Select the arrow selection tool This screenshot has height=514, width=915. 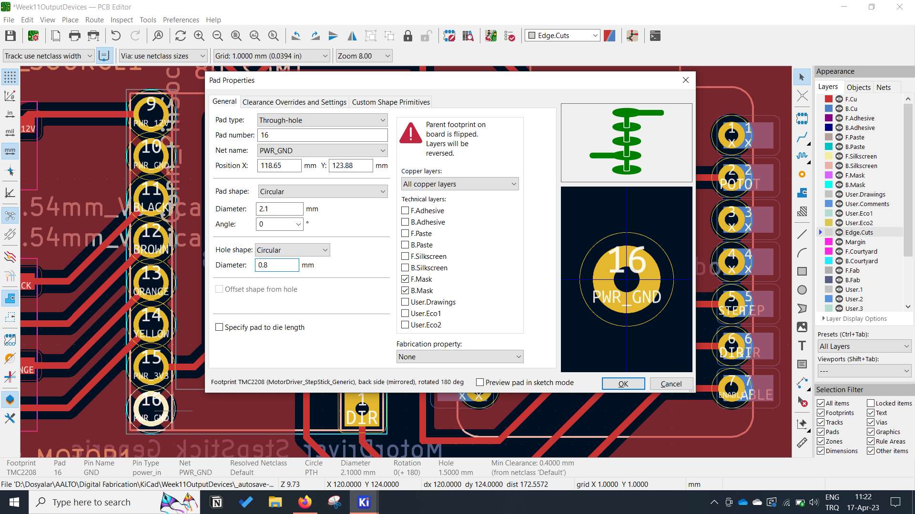(x=802, y=77)
